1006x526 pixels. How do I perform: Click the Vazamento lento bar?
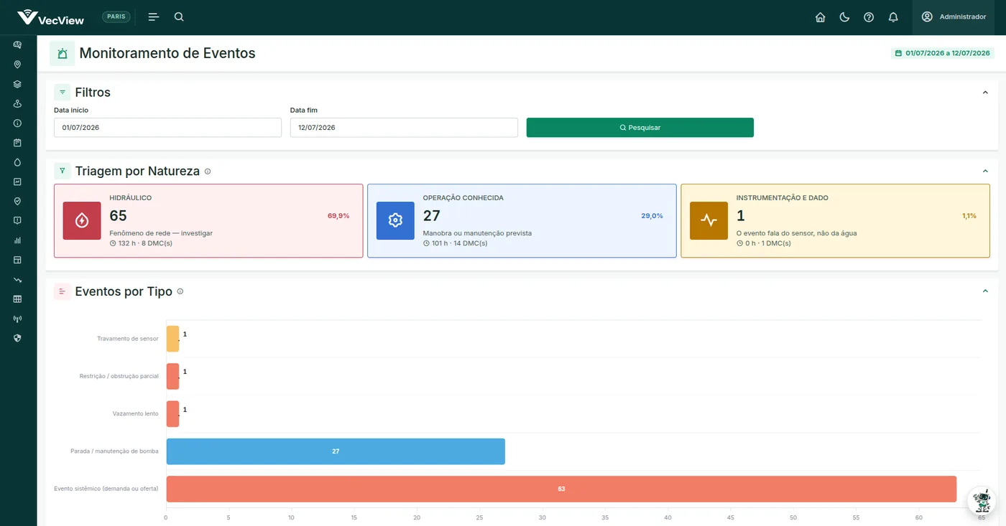click(172, 414)
